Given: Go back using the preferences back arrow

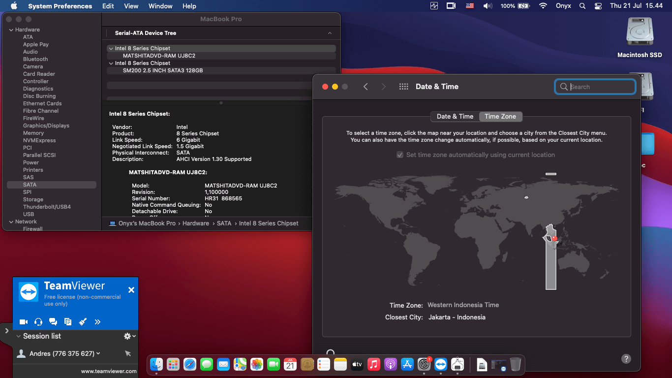Looking at the screenshot, I should 366,87.
